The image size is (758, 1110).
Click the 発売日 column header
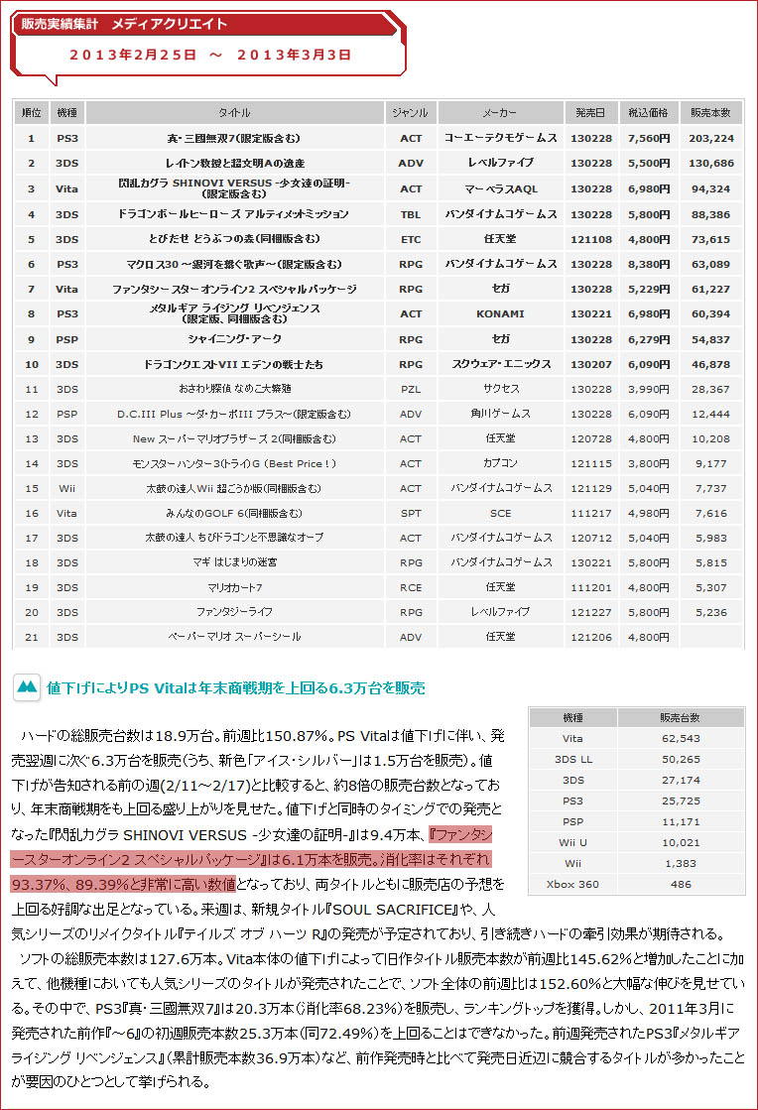click(591, 112)
